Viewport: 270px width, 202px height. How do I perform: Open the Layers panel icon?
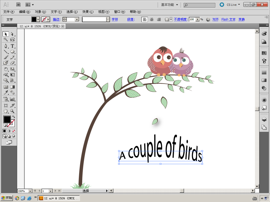[x=264, y=119]
